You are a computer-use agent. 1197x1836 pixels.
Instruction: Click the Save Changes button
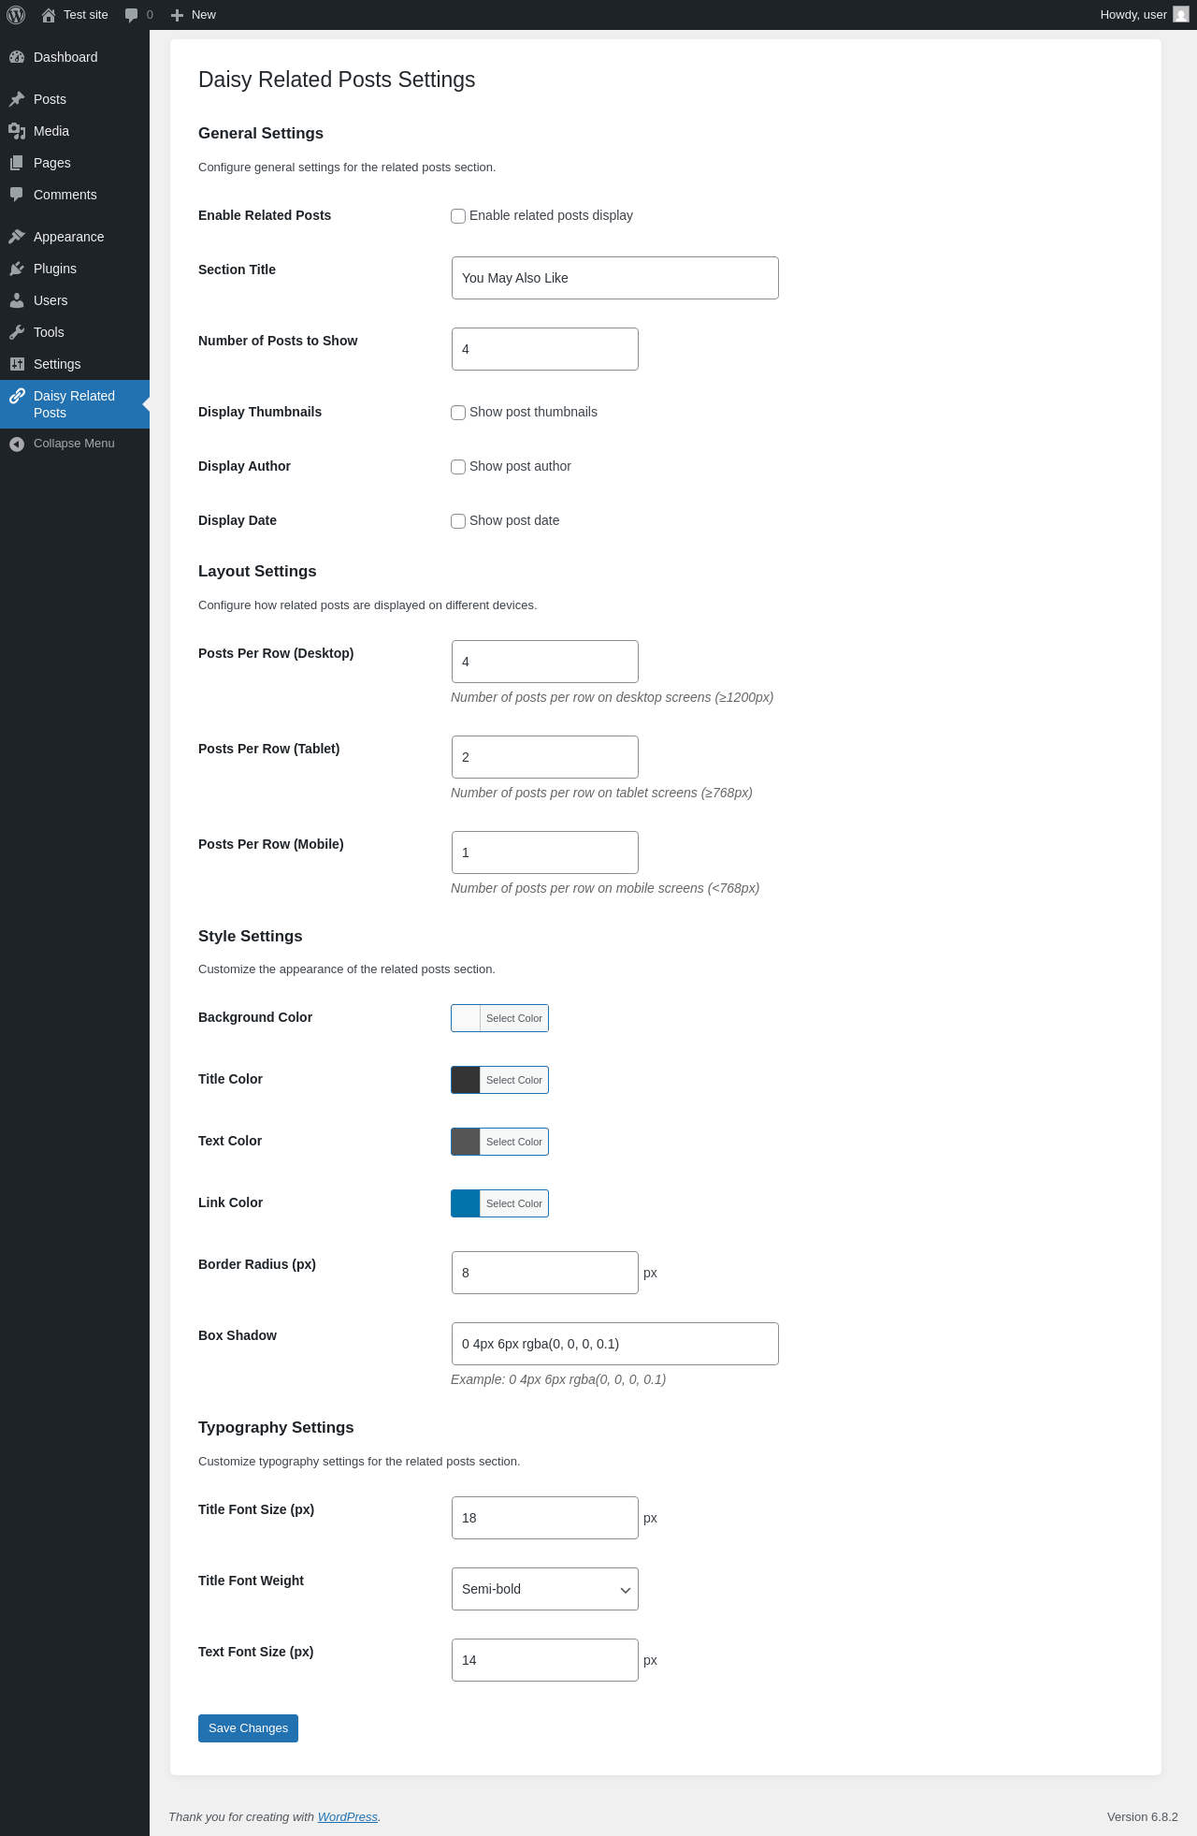tap(248, 1728)
